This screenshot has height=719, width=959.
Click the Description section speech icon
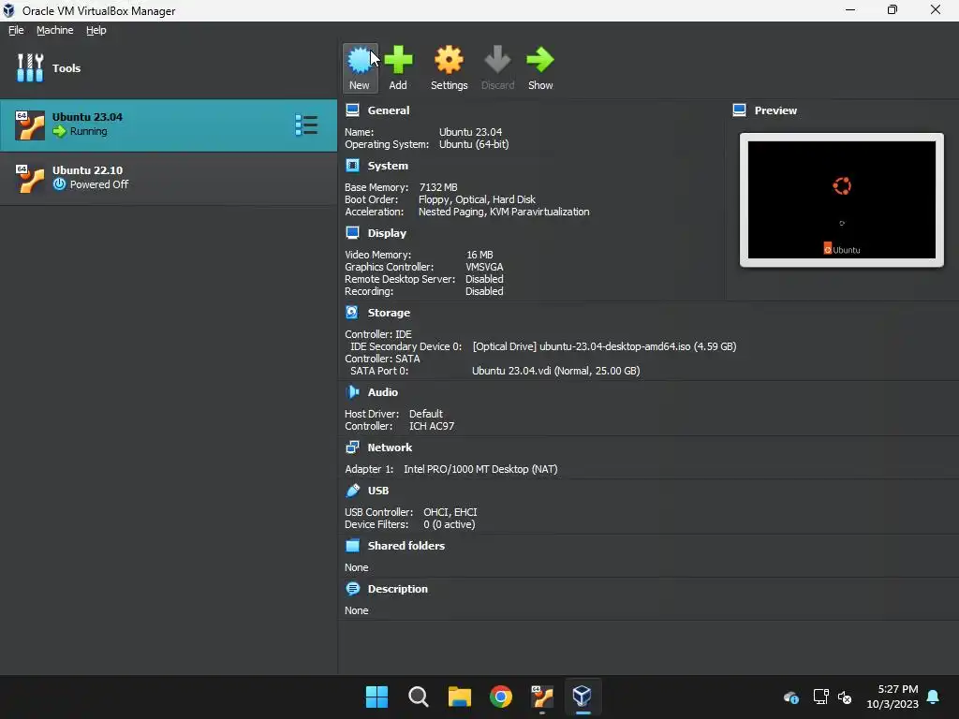pyautogui.click(x=352, y=588)
